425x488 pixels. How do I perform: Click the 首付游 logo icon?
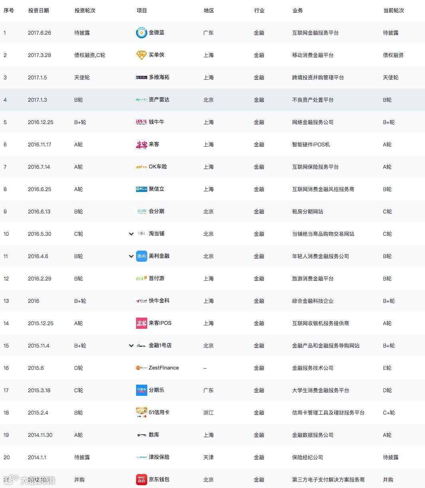click(142, 279)
